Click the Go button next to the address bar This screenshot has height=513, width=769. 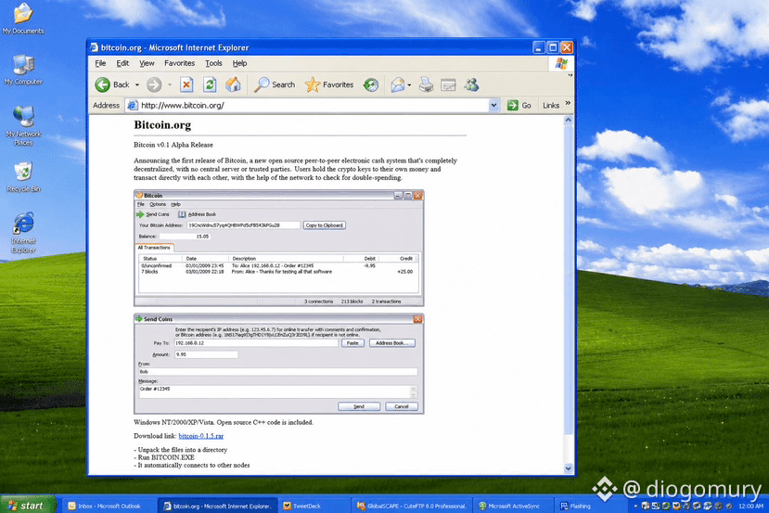click(519, 106)
